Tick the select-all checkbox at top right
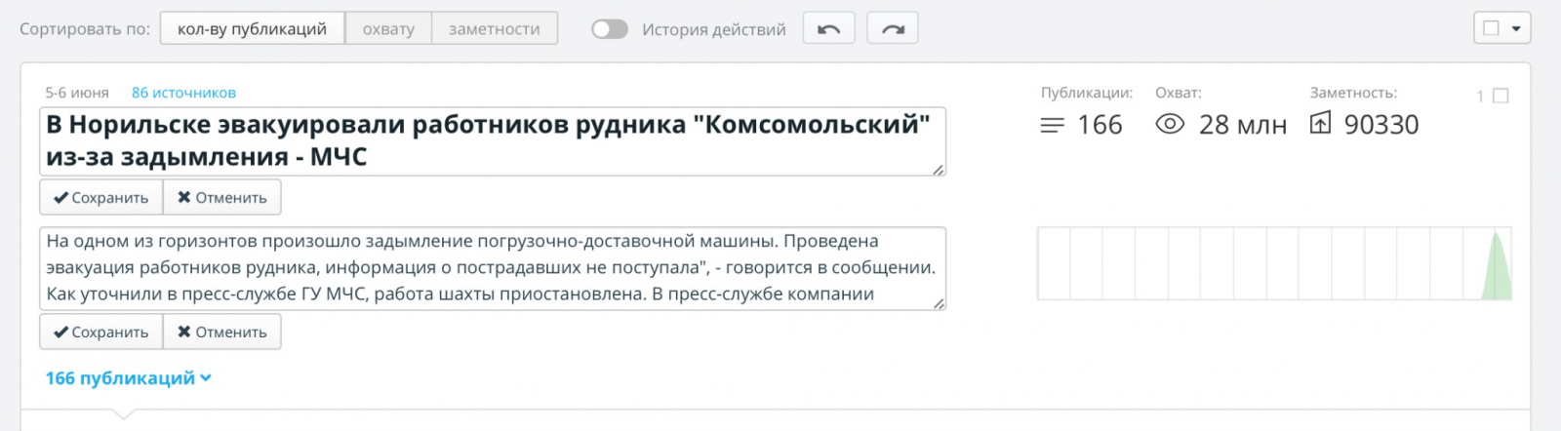The image size is (1561, 431). [x=1491, y=28]
